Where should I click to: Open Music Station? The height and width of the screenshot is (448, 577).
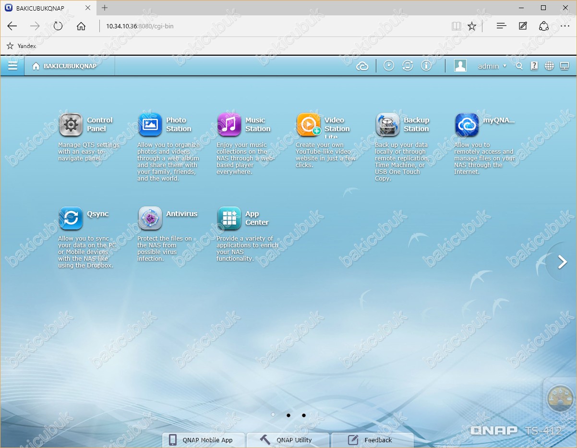point(229,125)
